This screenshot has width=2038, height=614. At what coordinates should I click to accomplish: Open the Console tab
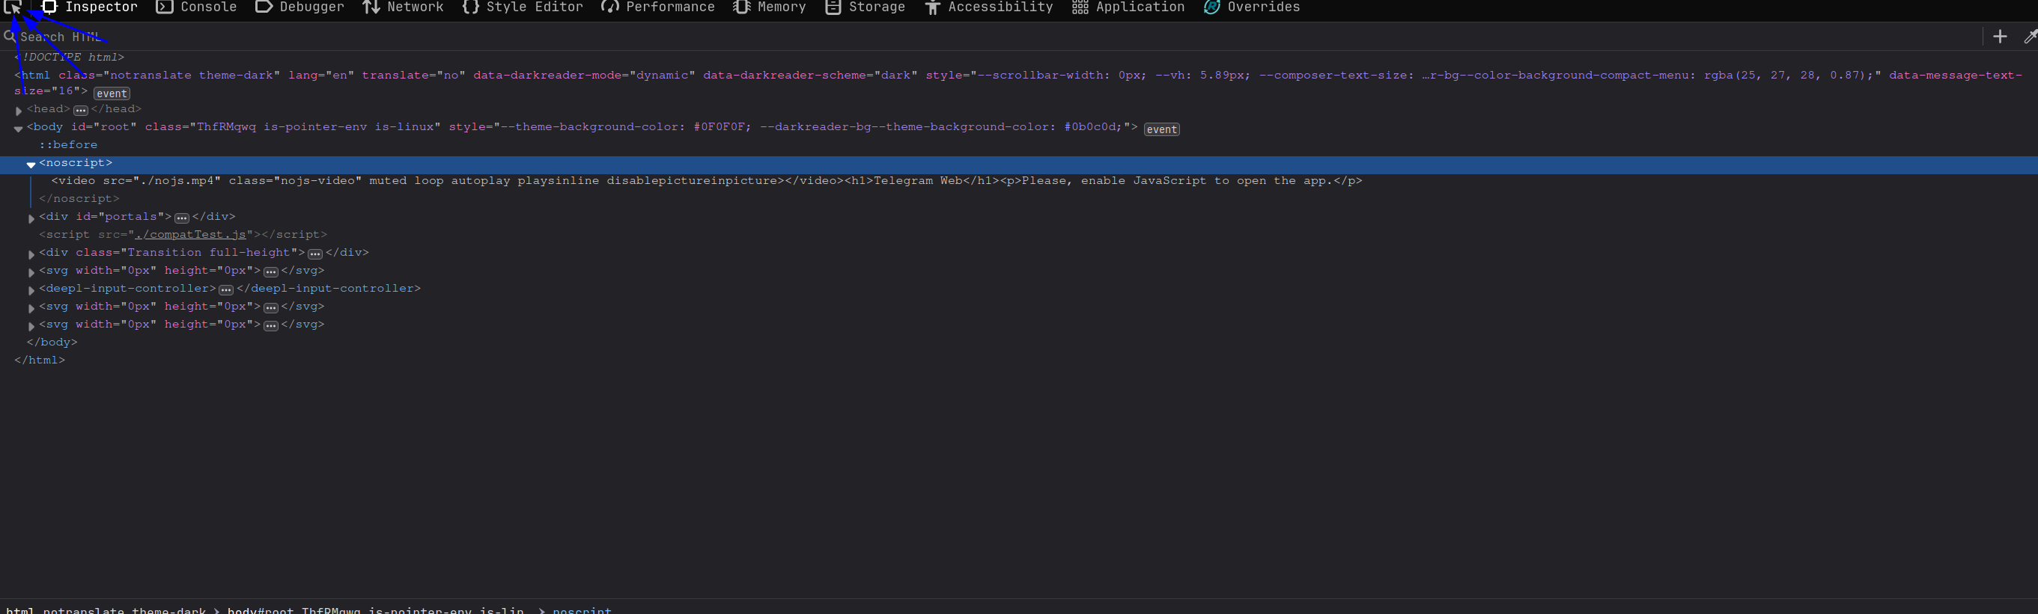(196, 7)
